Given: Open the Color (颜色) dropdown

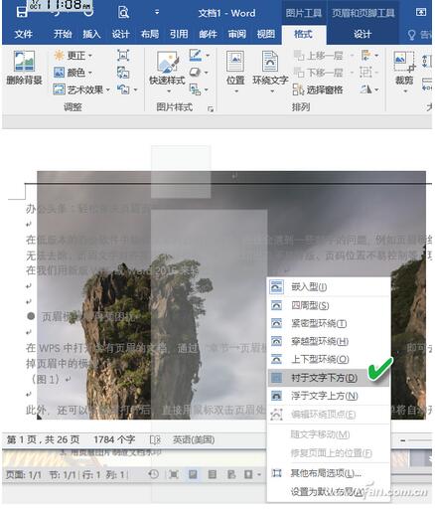Looking at the screenshot, I should pyautogui.click(x=73, y=73).
